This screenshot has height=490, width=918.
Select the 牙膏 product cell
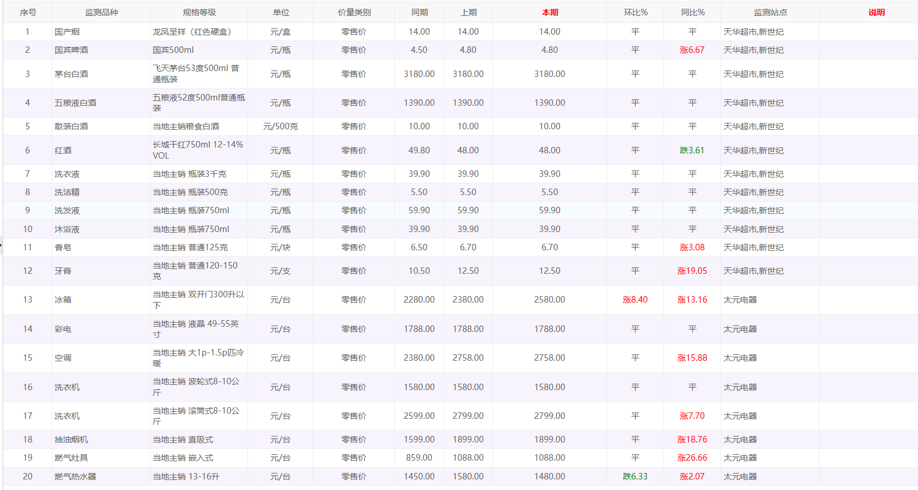pyautogui.click(x=101, y=271)
